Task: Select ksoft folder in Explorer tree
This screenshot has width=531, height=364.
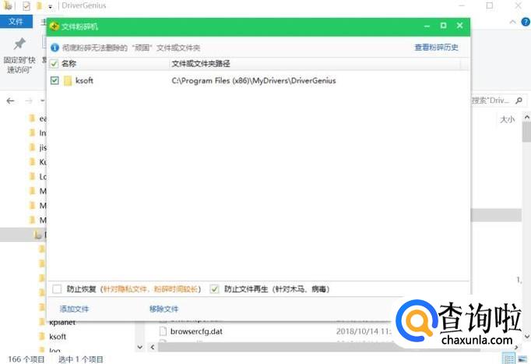Action: pos(58,337)
